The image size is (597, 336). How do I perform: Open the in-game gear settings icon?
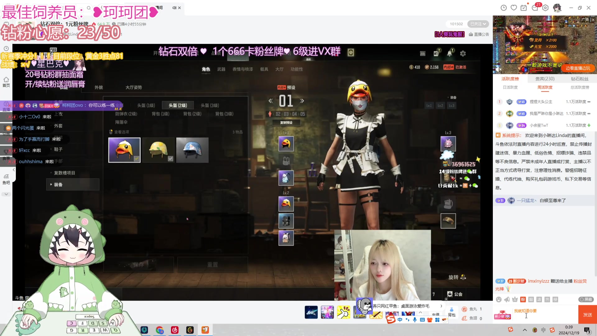point(463,54)
